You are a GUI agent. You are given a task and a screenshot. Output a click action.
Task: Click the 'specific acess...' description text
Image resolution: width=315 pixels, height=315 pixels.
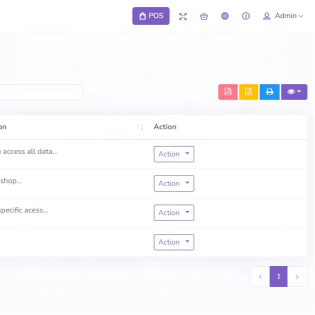(x=24, y=210)
